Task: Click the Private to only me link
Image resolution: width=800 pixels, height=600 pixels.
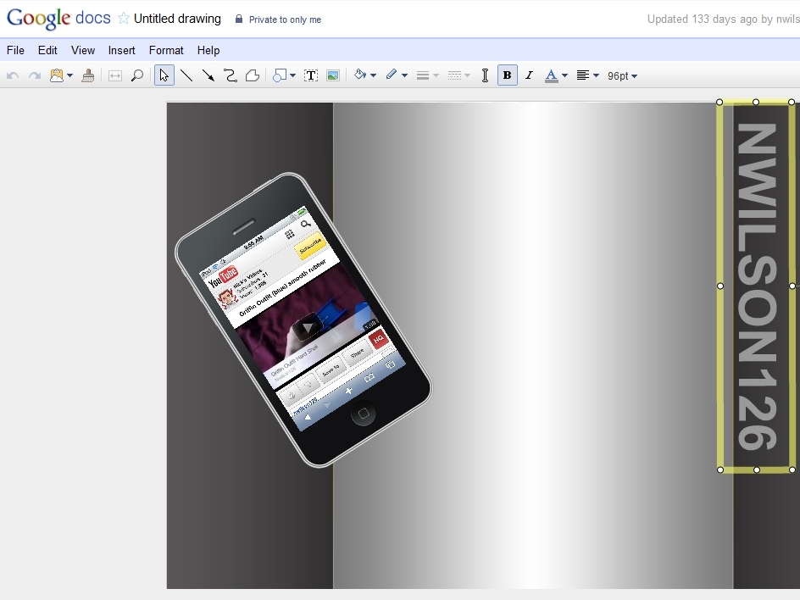Action: 285,19
